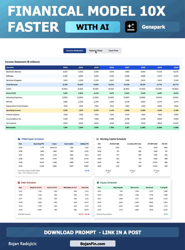
Task: Click the 'Operating Income' row label
Action: pyautogui.click(x=14, y=110)
